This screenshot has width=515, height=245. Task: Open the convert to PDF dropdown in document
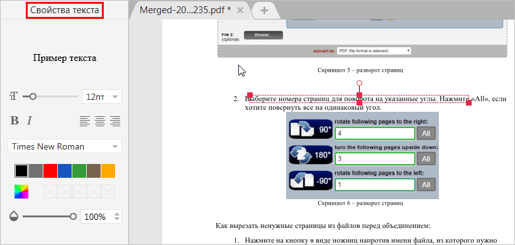[x=374, y=51]
